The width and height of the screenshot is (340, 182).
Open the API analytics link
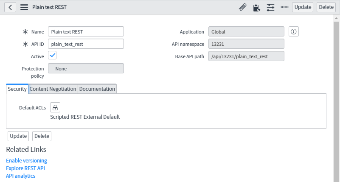(20, 176)
